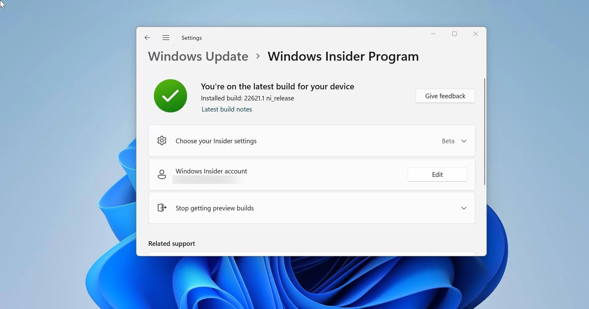589x309 pixels.
Task: Click the exit icon beside Stop getting preview builds
Action: pos(162,208)
